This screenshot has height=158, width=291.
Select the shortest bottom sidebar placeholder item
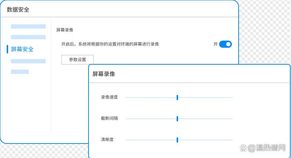20,72
